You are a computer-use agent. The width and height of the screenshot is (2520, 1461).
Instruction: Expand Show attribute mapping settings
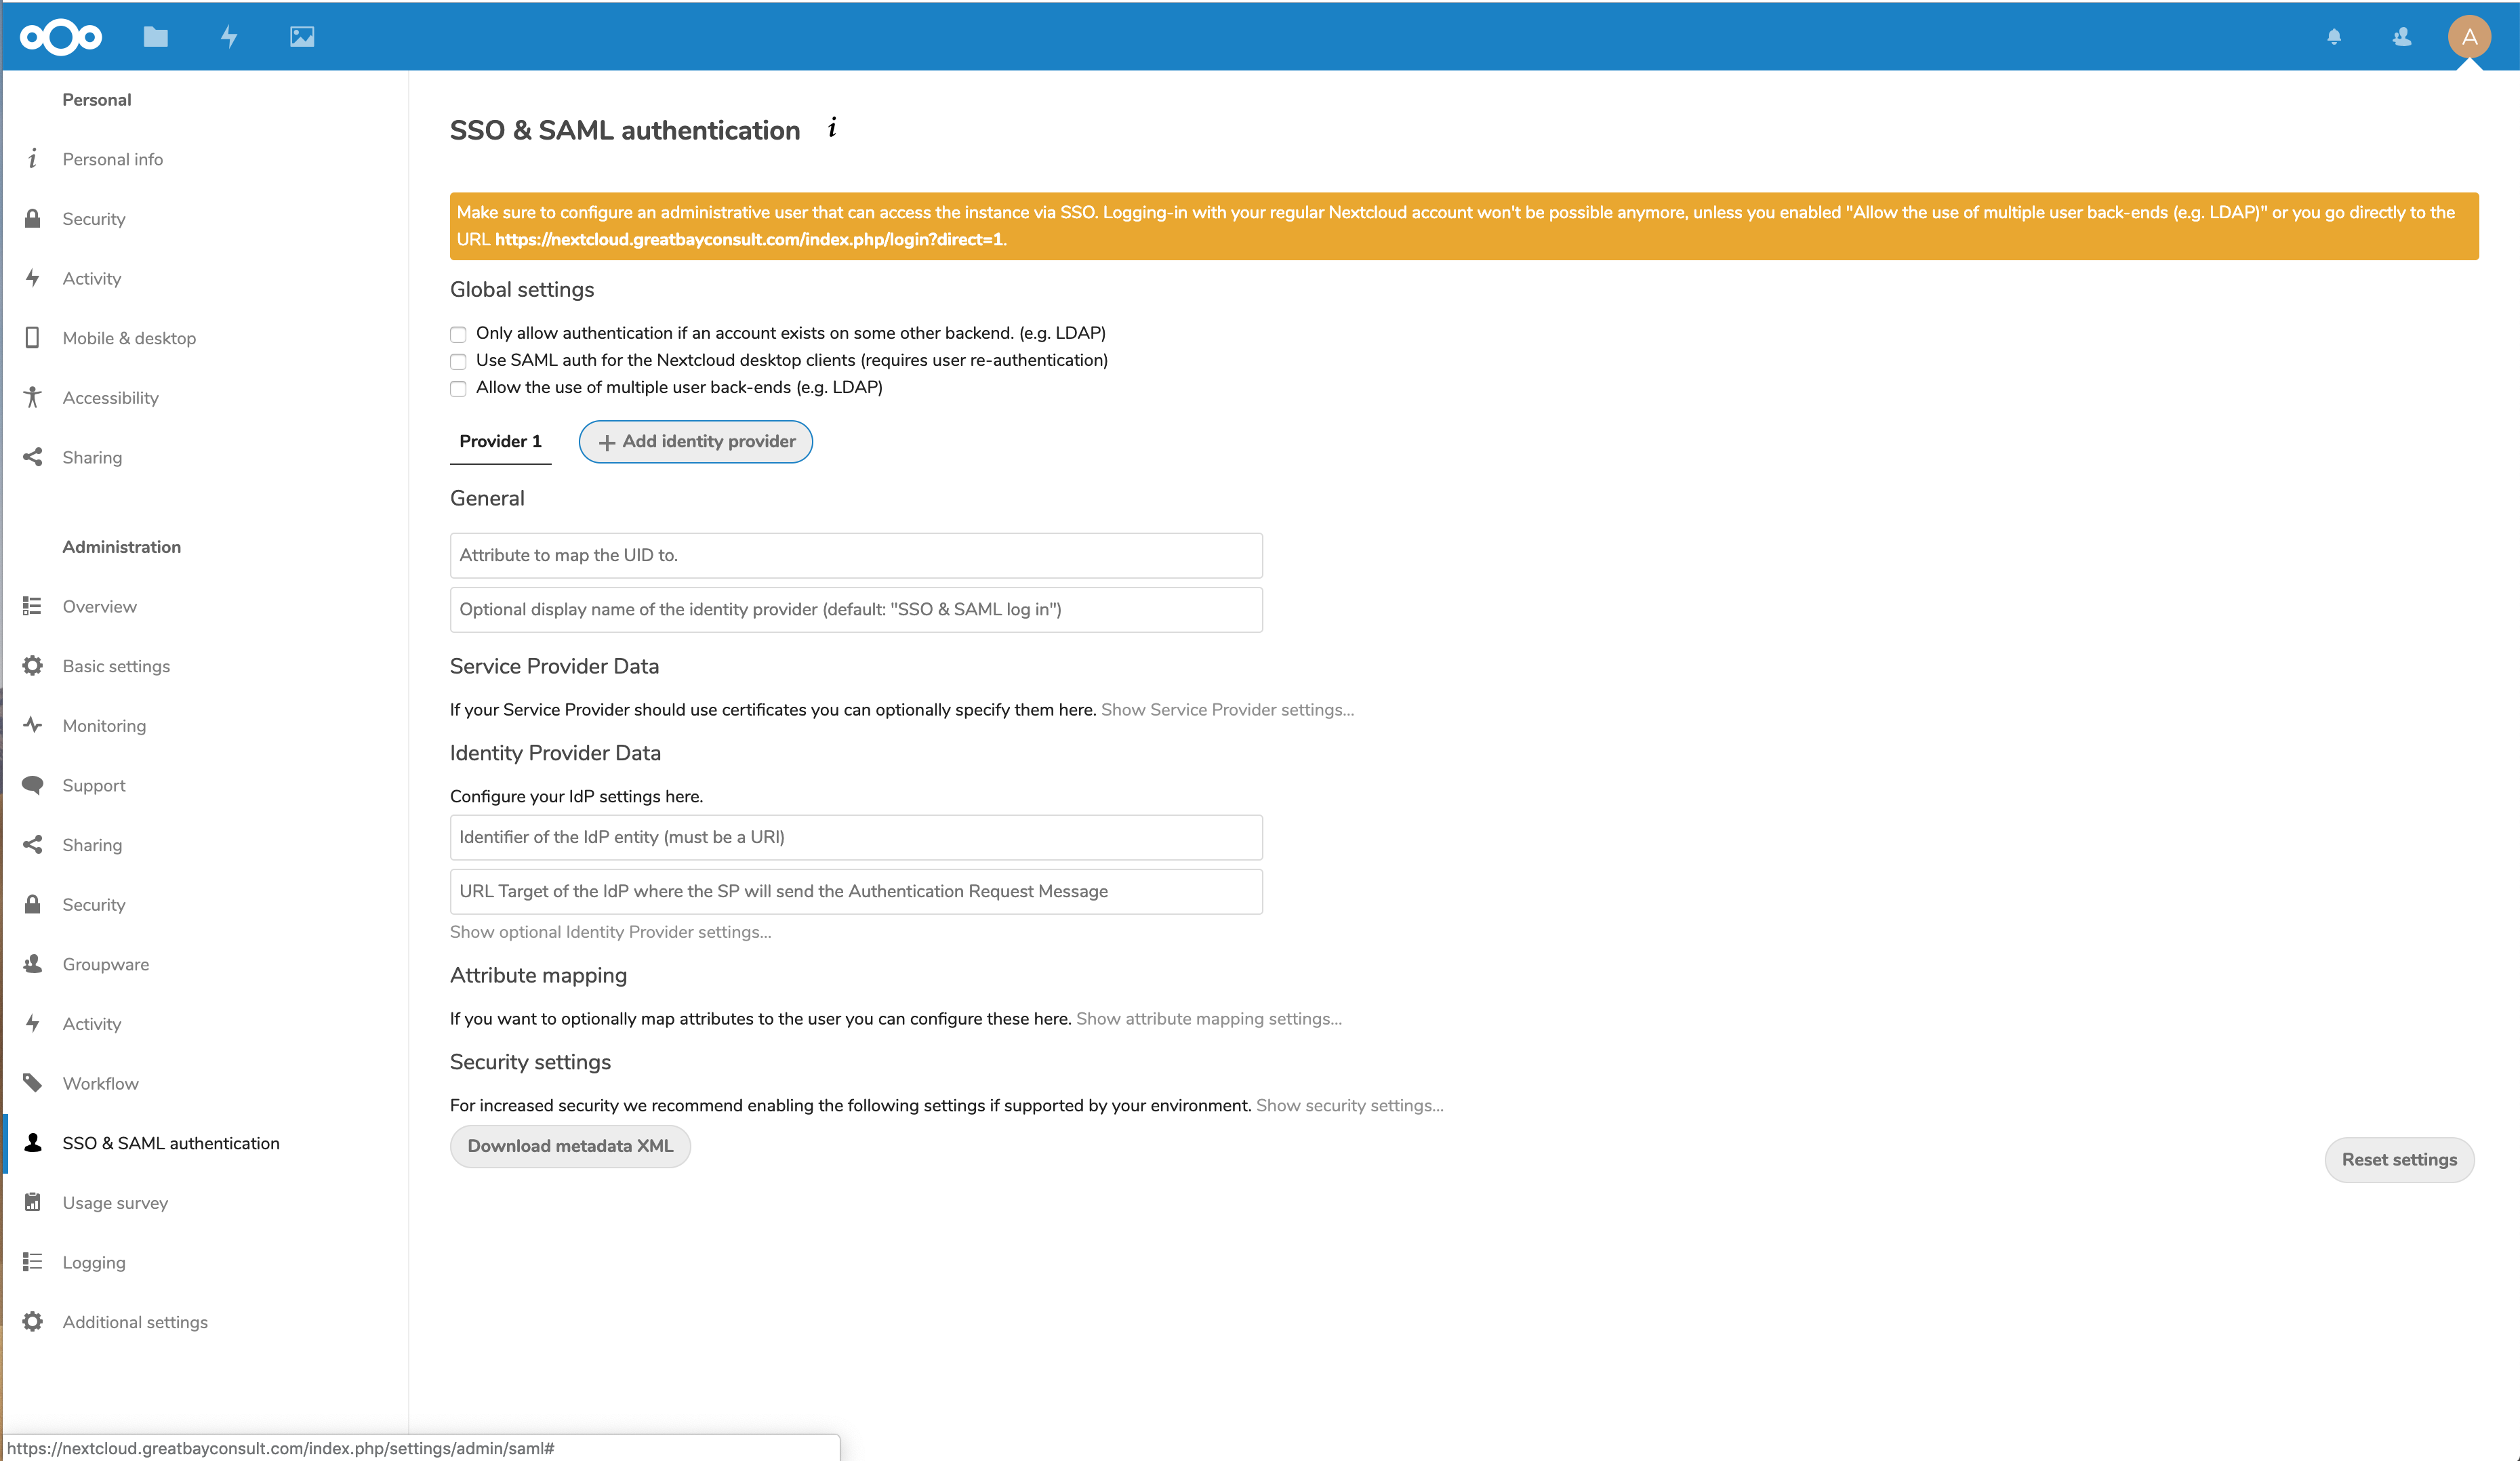[1208, 1018]
